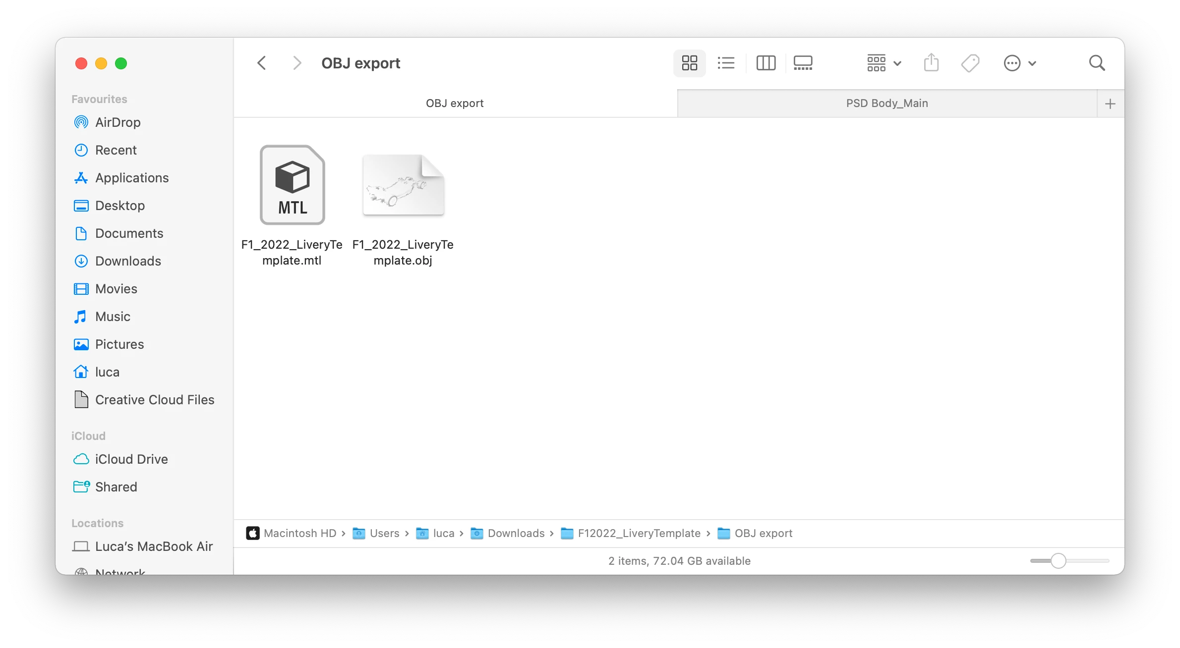Click the Tags toolbar icon

[x=970, y=63]
